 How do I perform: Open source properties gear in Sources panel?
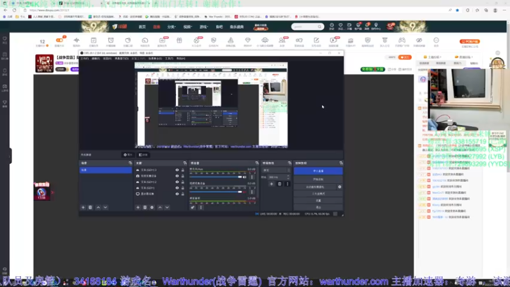tap(152, 207)
